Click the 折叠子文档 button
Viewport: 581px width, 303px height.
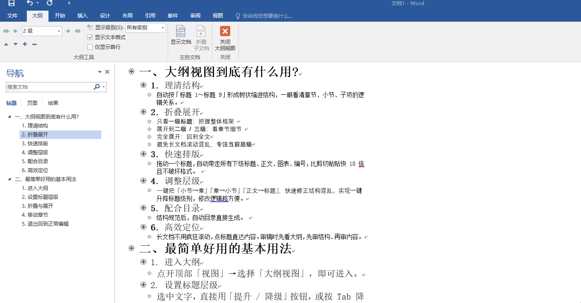[201, 36]
